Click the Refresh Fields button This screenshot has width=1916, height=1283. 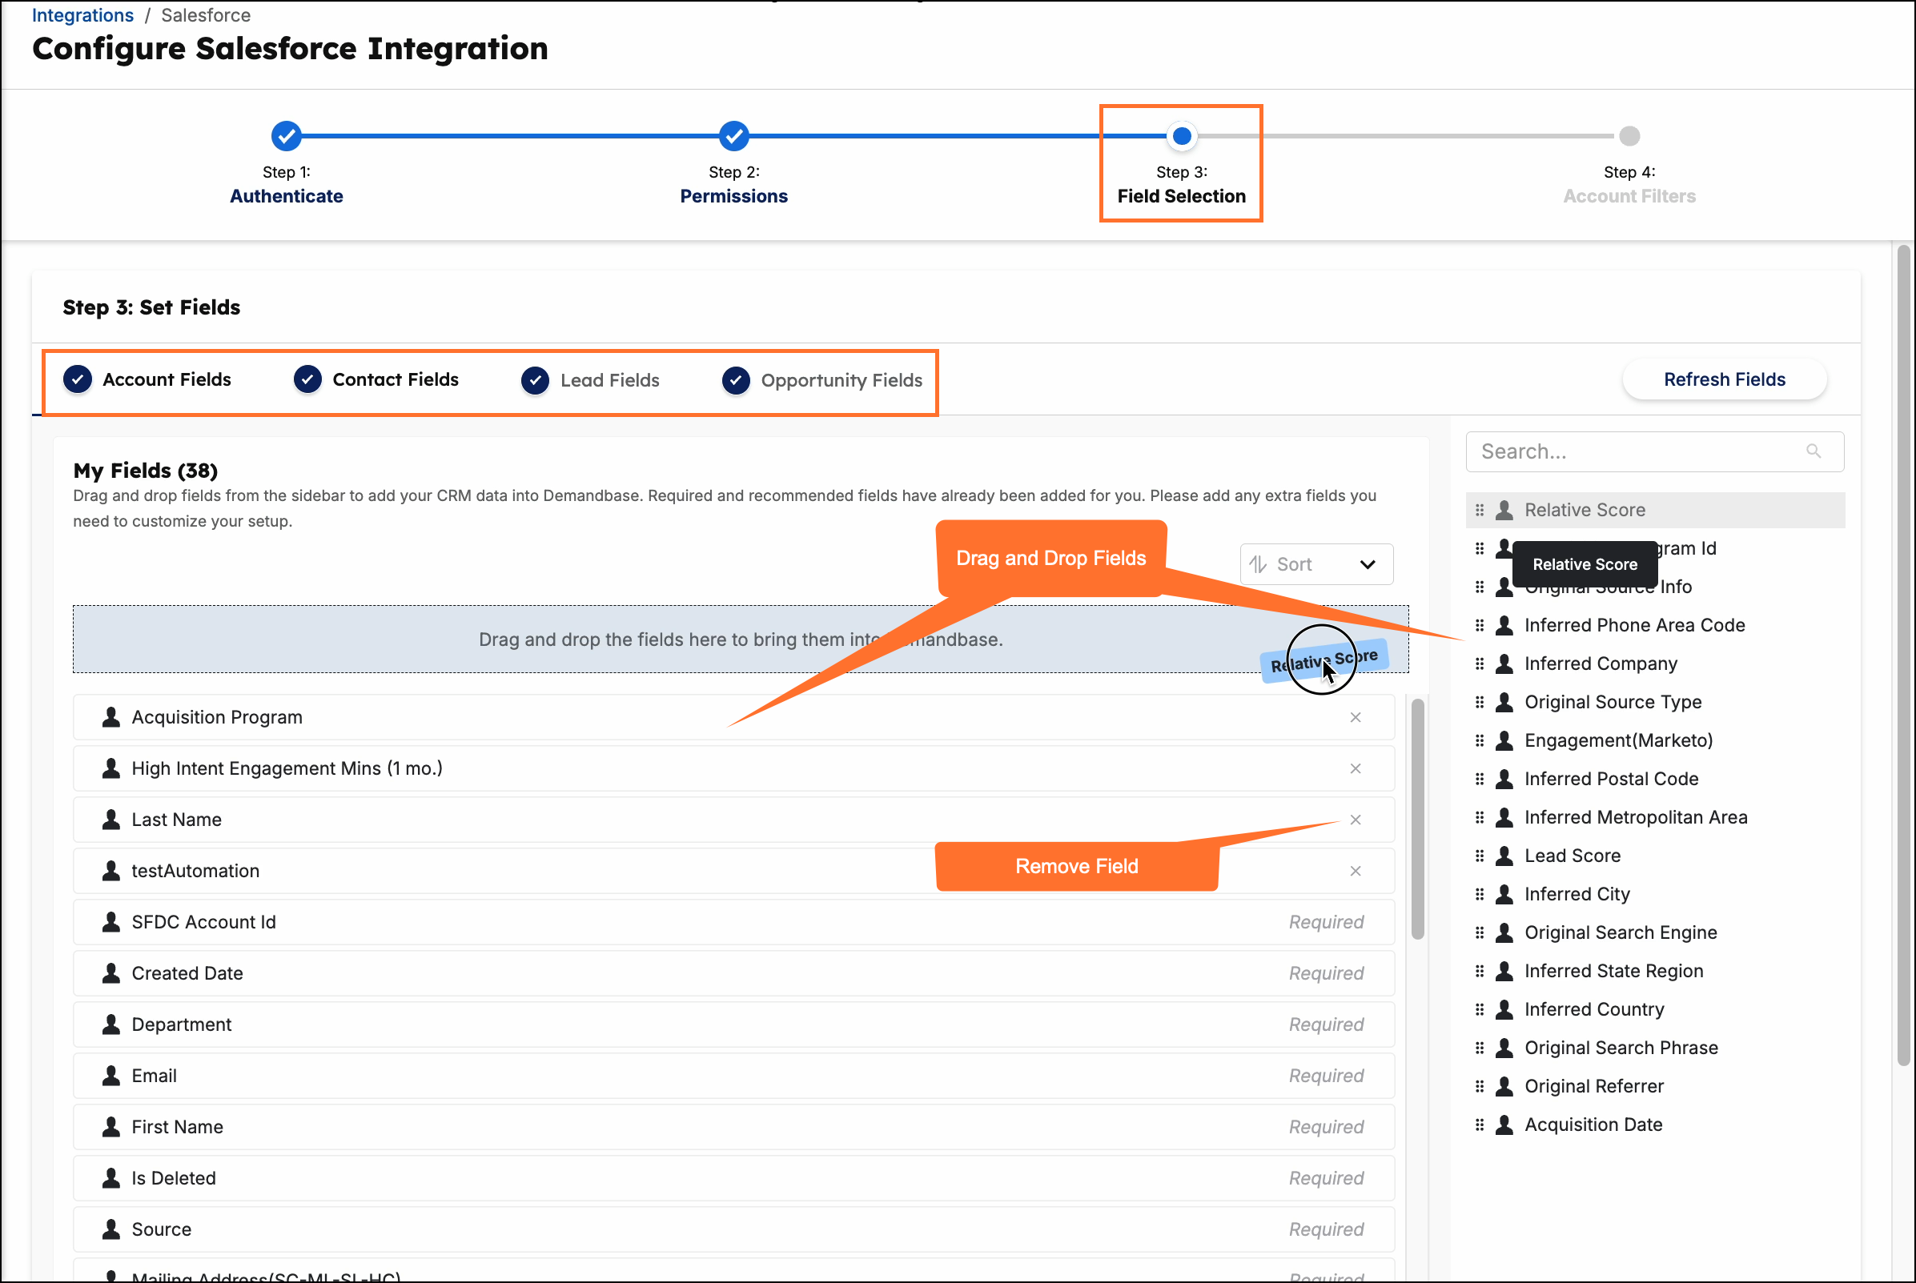pos(1725,379)
